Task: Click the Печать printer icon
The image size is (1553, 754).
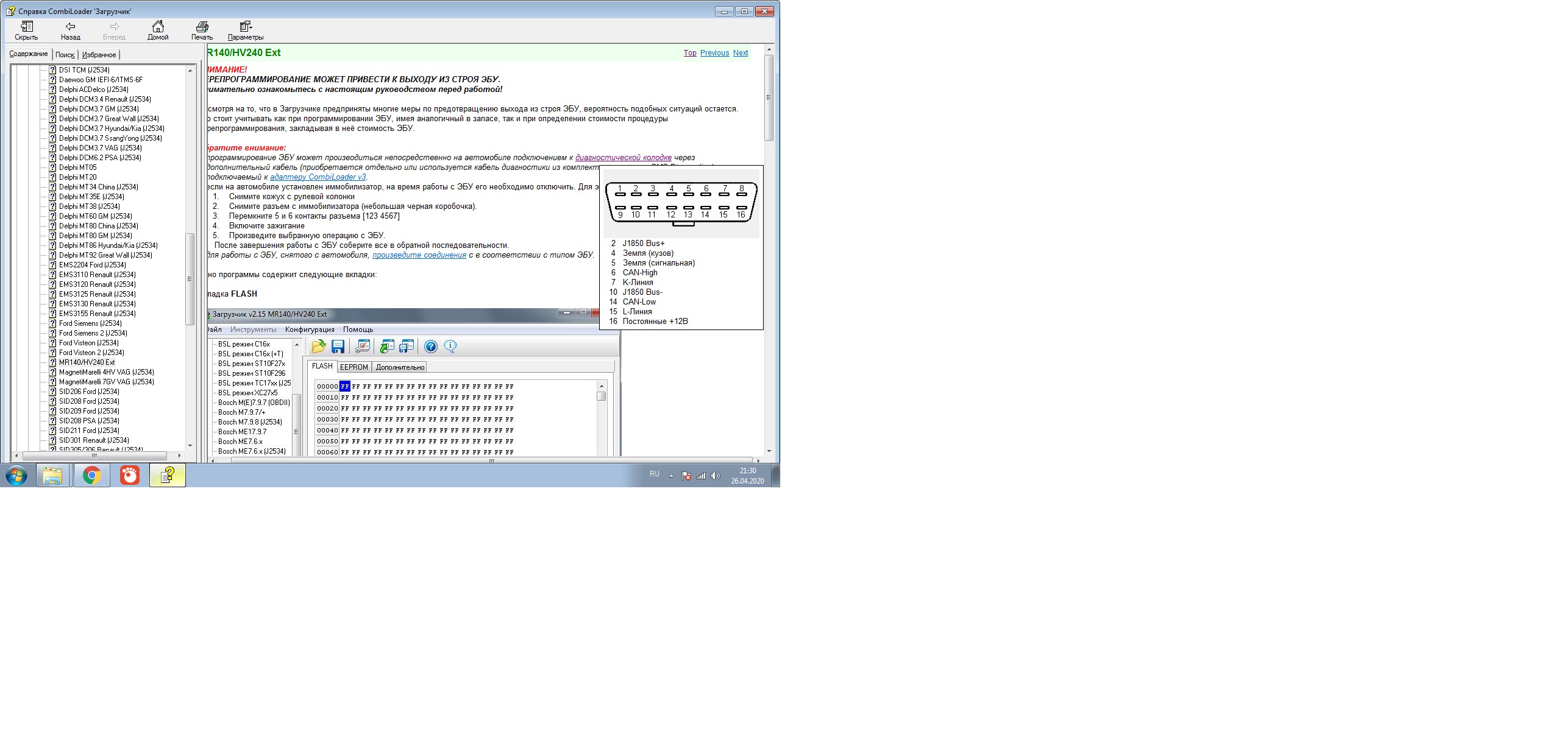Action: coord(202,26)
